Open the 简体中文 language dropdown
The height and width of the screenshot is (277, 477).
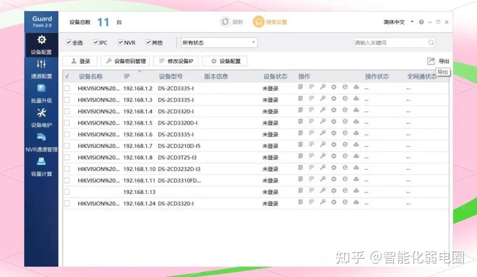(x=397, y=22)
